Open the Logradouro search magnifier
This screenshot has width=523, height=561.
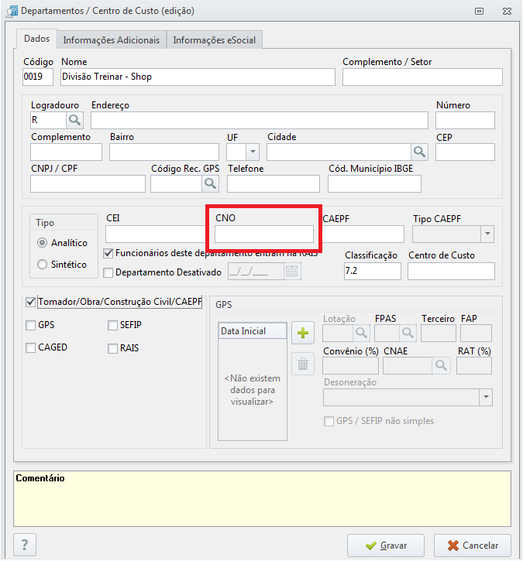pos(74,120)
